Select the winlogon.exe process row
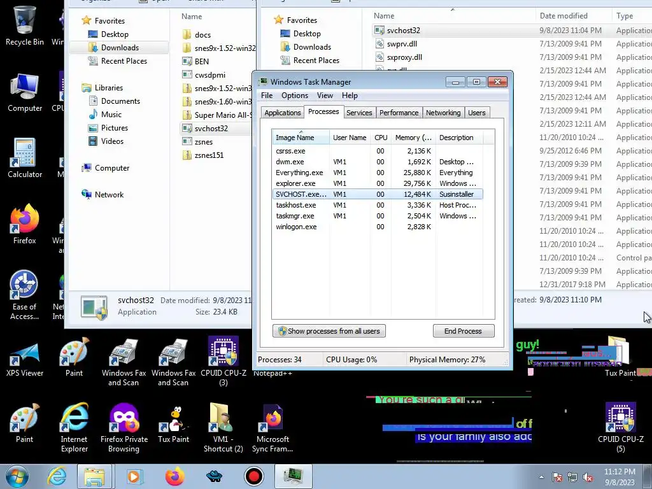652x489 pixels. [378, 227]
